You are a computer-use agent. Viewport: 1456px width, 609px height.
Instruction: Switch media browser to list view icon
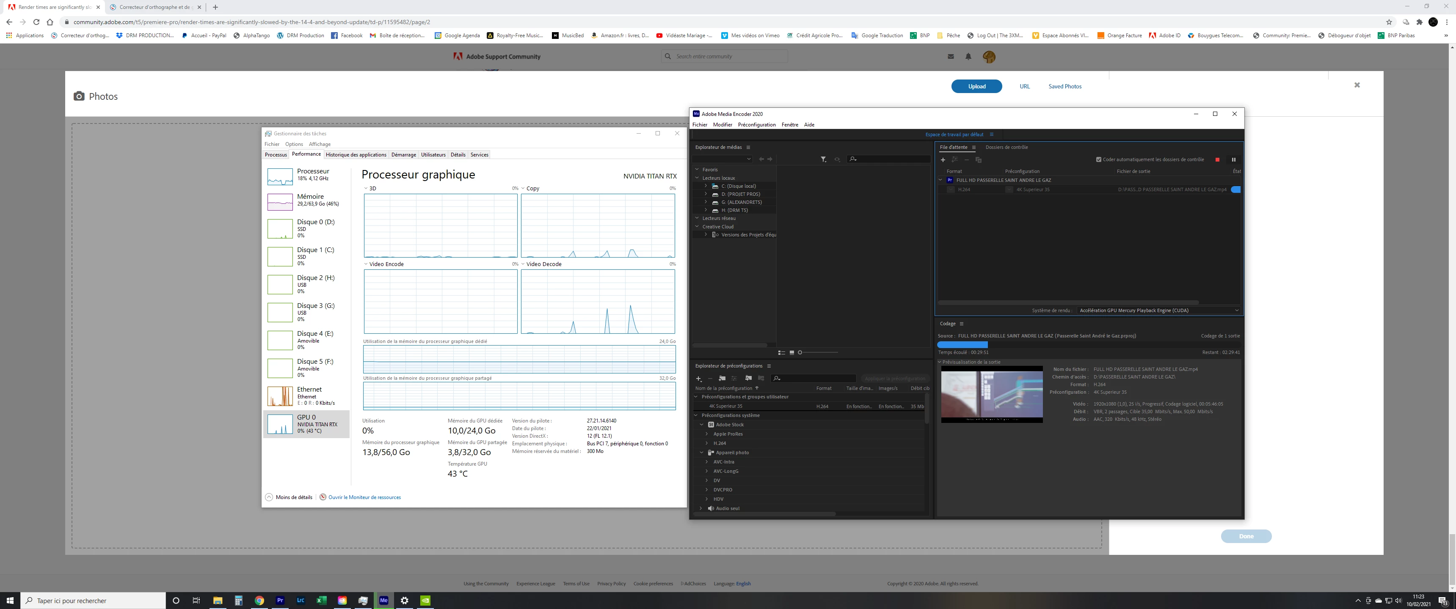pyautogui.click(x=781, y=353)
